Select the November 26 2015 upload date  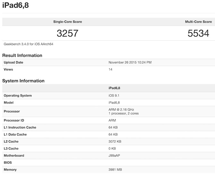130,62
